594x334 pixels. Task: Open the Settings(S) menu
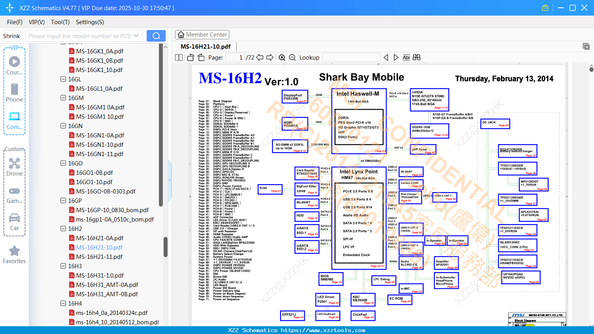(90, 22)
